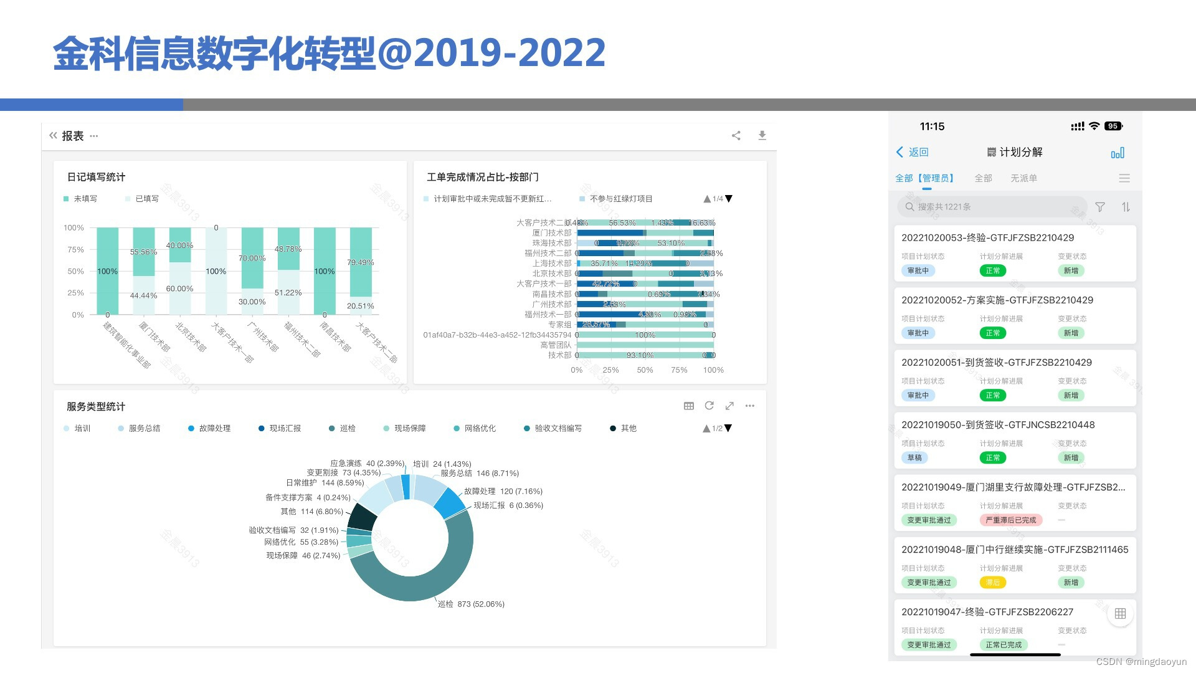Click the sort arrows icon
Viewport: 1196px width, 673px height.
pyautogui.click(x=1126, y=207)
